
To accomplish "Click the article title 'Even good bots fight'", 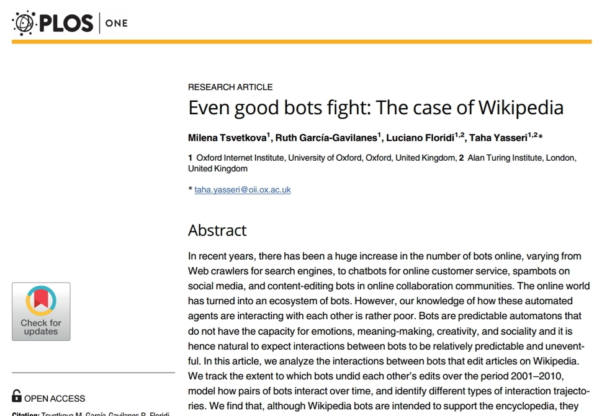I will click(x=376, y=107).
